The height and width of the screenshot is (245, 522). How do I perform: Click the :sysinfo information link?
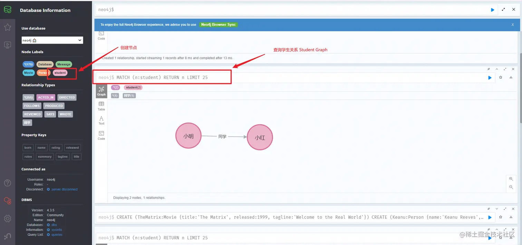coord(54,230)
